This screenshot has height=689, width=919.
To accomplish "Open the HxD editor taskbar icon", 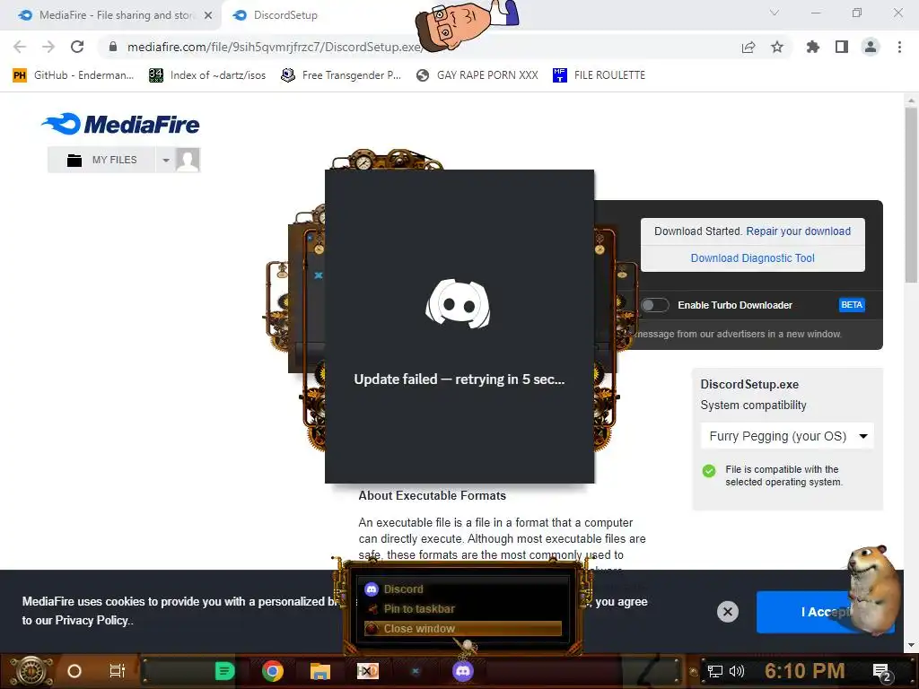I will (x=368, y=671).
